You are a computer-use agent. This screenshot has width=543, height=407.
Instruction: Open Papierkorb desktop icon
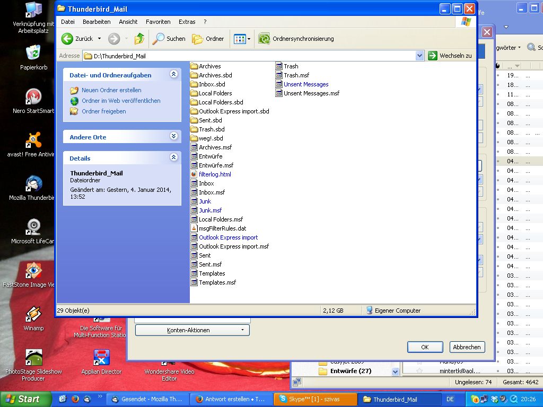click(x=33, y=57)
